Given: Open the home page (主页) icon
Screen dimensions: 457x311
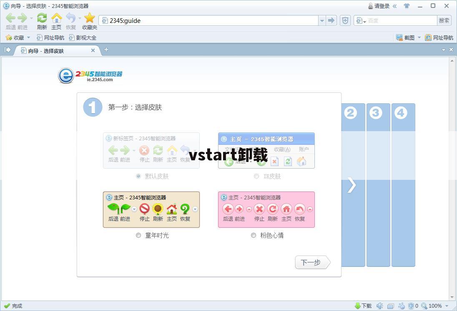Looking at the screenshot, I should point(57,18).
